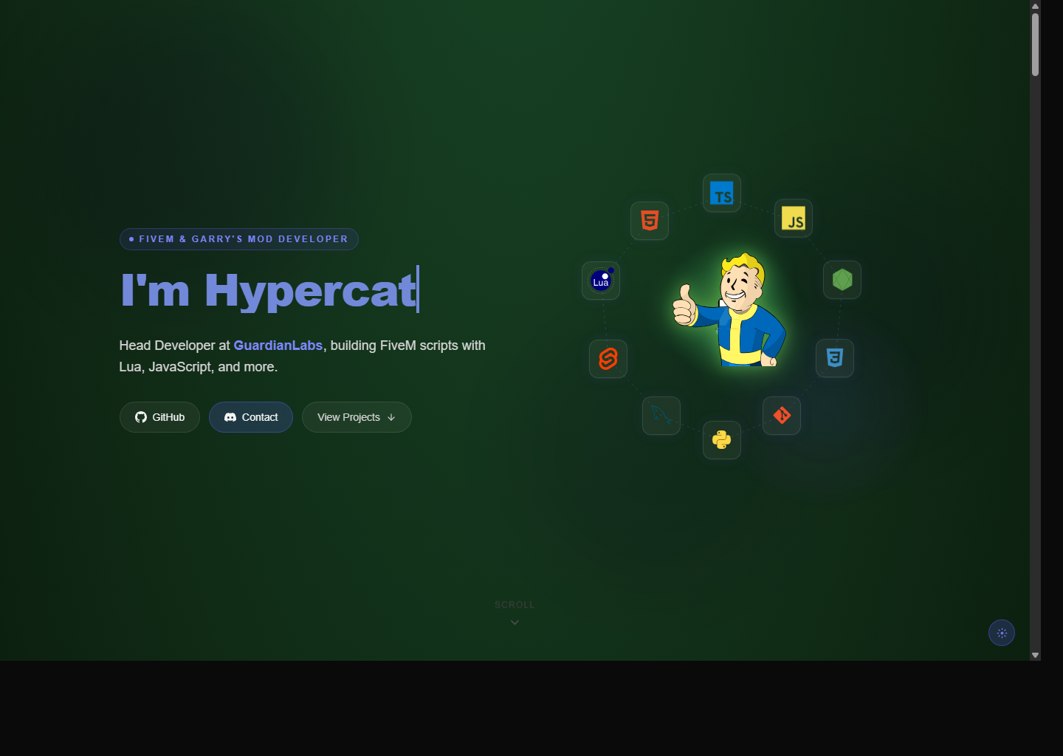1063x756 pixels.
Task: Click the MySQL dolphin icon
Action: [661, 416]
